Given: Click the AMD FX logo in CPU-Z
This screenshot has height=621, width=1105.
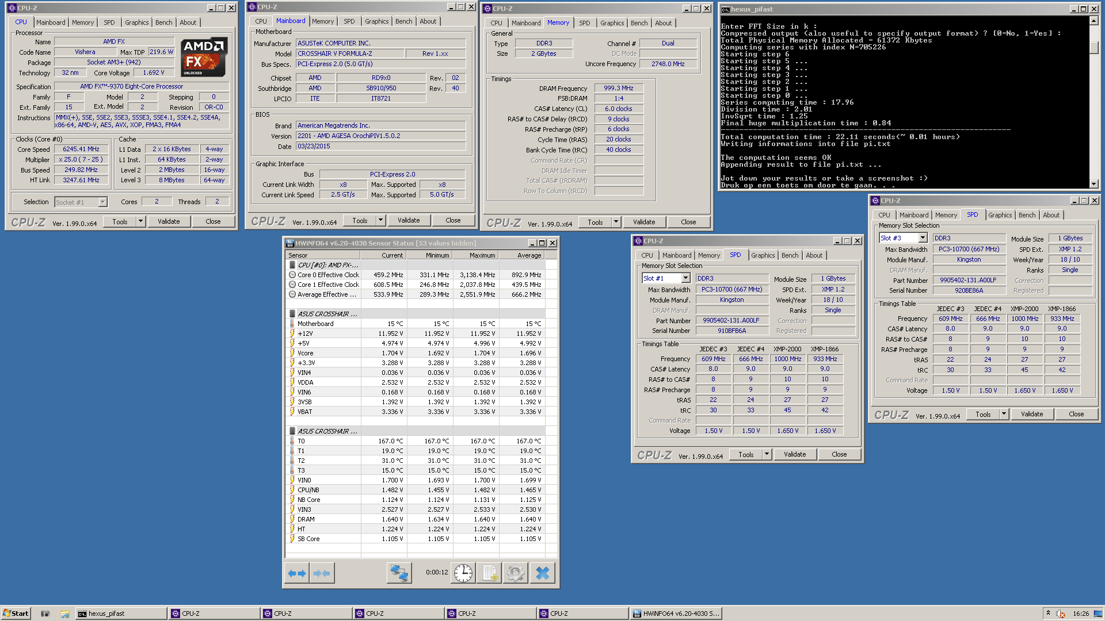Looking at the screenshot, I should pyautogui.click(x=204, y=57).
